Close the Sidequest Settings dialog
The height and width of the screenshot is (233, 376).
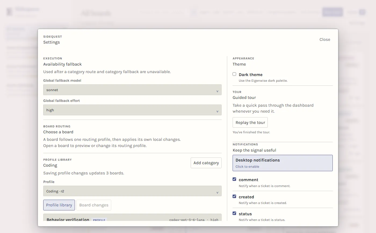pos(325,40)
